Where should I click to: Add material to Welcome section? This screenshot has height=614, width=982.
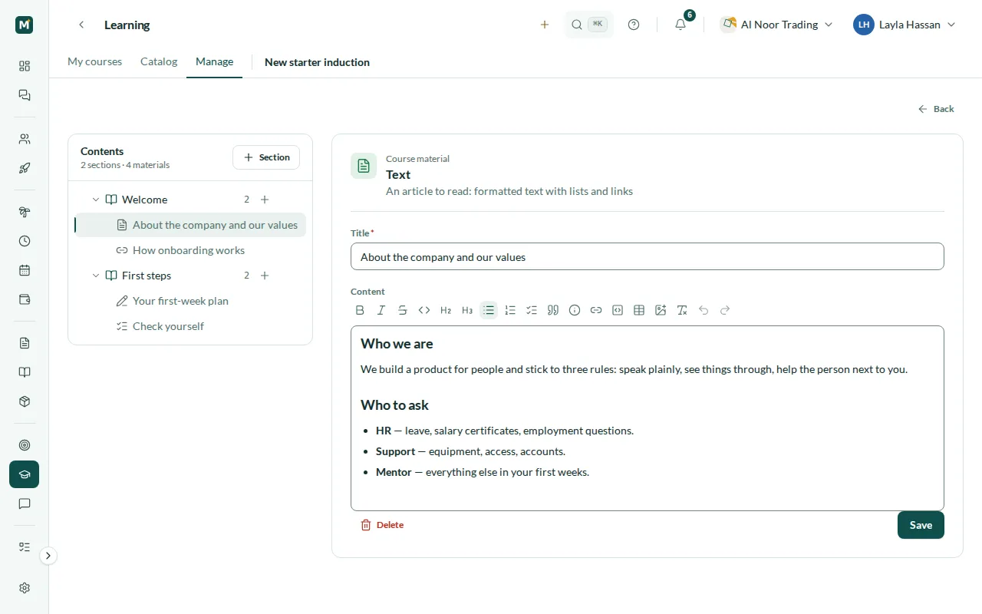[x=265, y=200]
